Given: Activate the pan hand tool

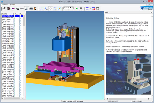Looking at the screenshot, I should click(x=51, y=8).
